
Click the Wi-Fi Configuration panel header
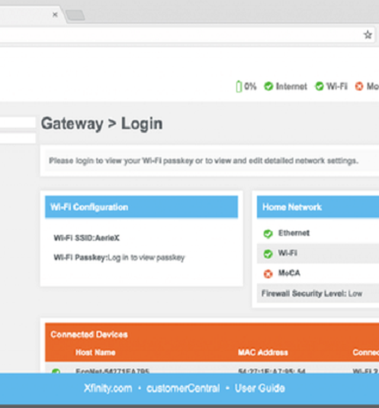tap(142, 207)
